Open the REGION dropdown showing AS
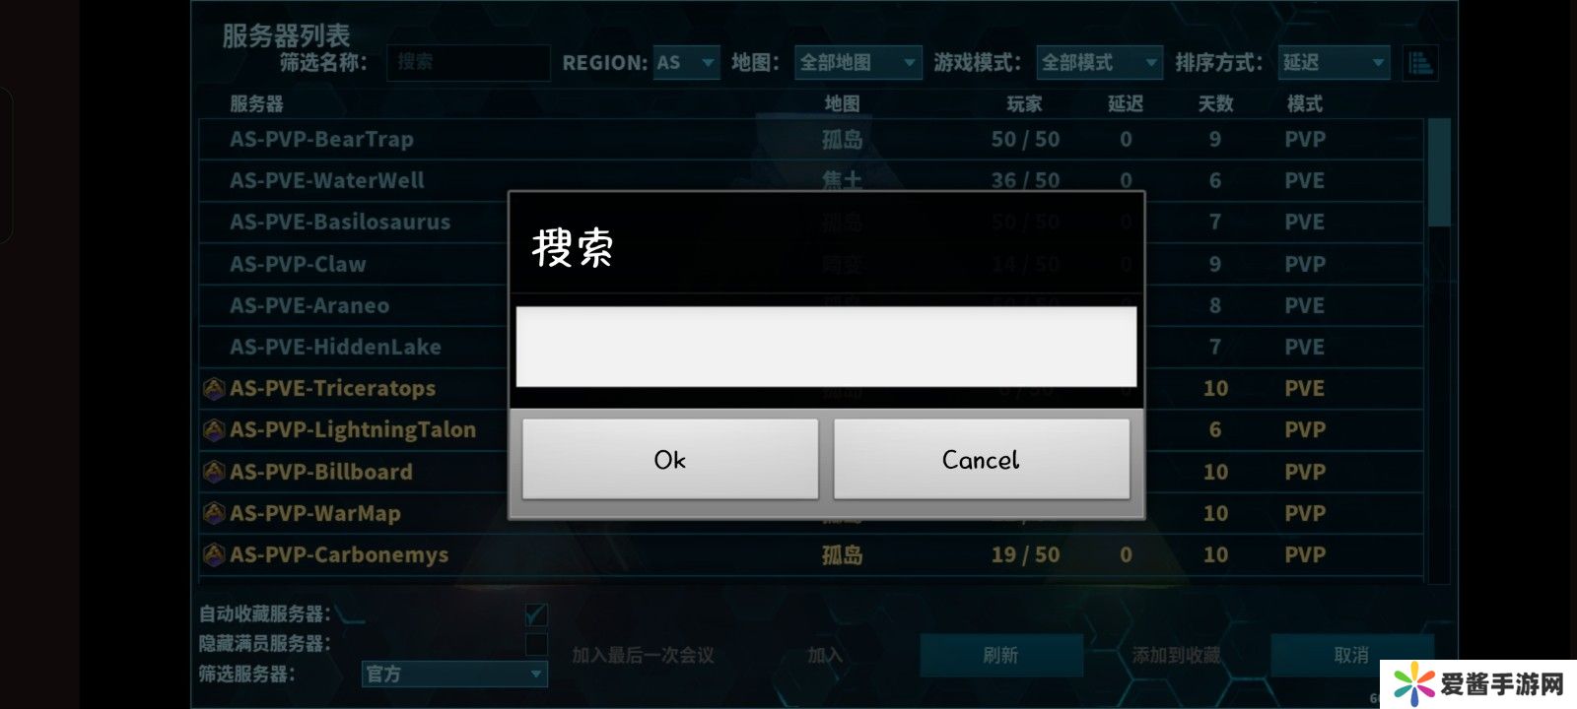 coord(686,63)
